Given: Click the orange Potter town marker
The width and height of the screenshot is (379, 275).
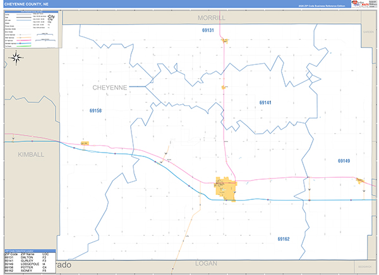Looking at the screenshot, I should [x=85, y=143].
